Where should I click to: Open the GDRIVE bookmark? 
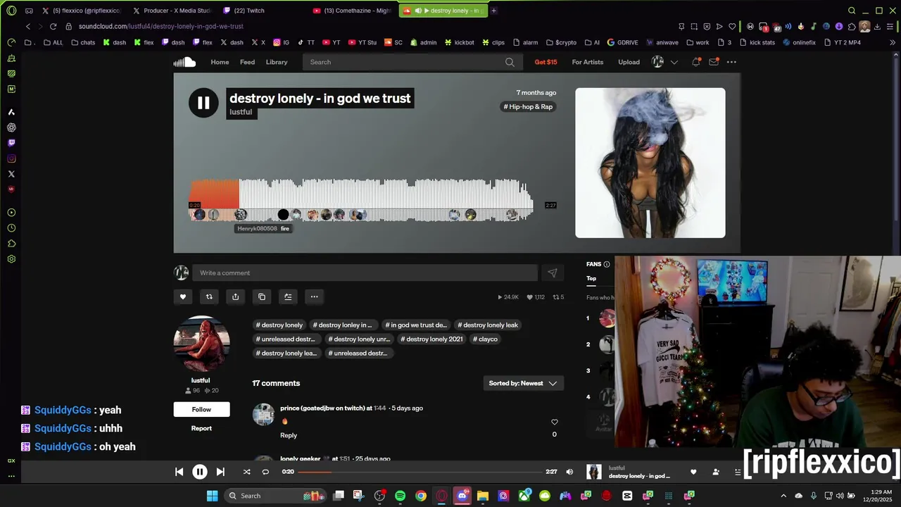(x=623, y=42)
